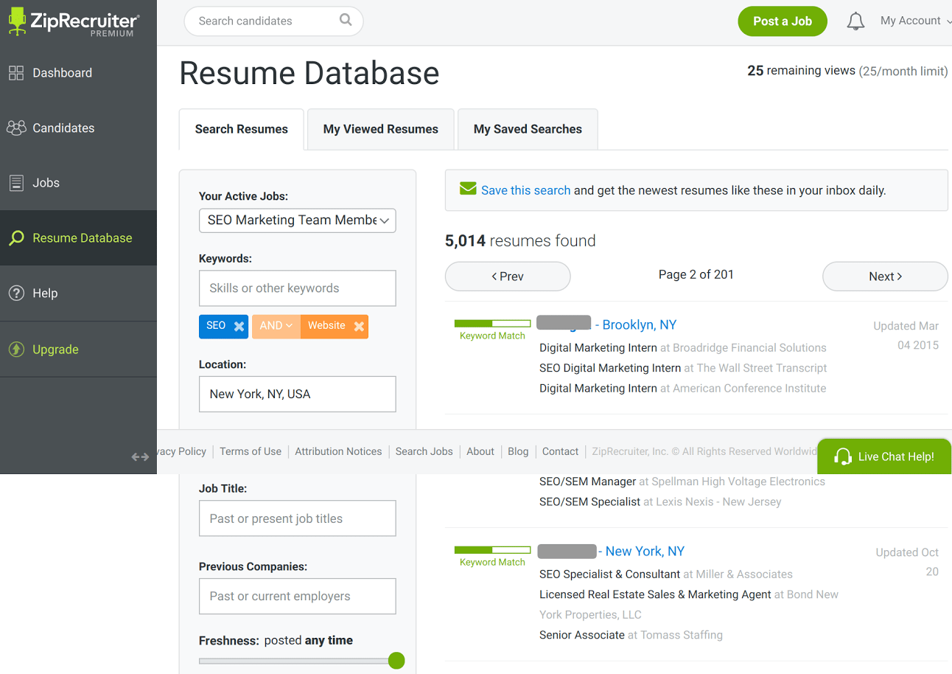Click the Job Title input field

point(298,518)
